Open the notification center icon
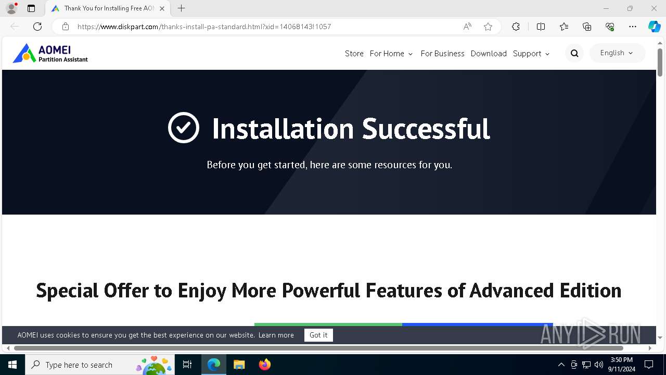The height and width of the screenshot is (375, 666). [x=649, y=365]
